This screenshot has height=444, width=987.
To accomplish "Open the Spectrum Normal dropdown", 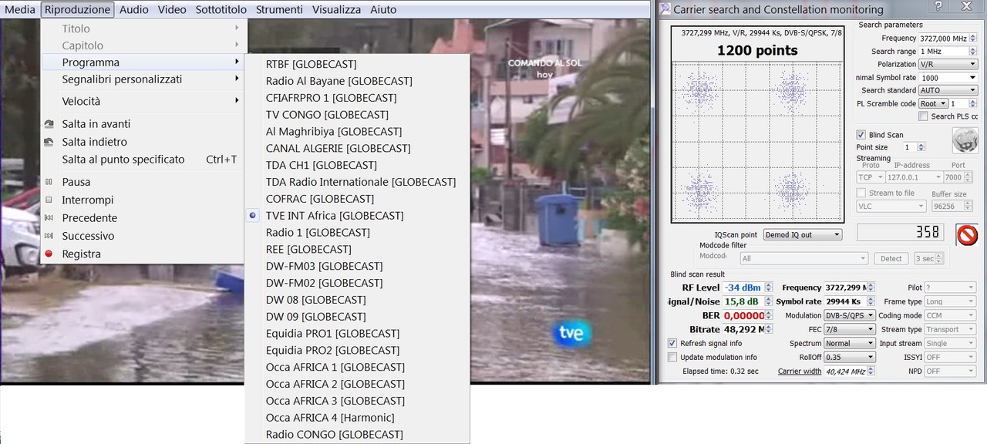I will (850, 343).
